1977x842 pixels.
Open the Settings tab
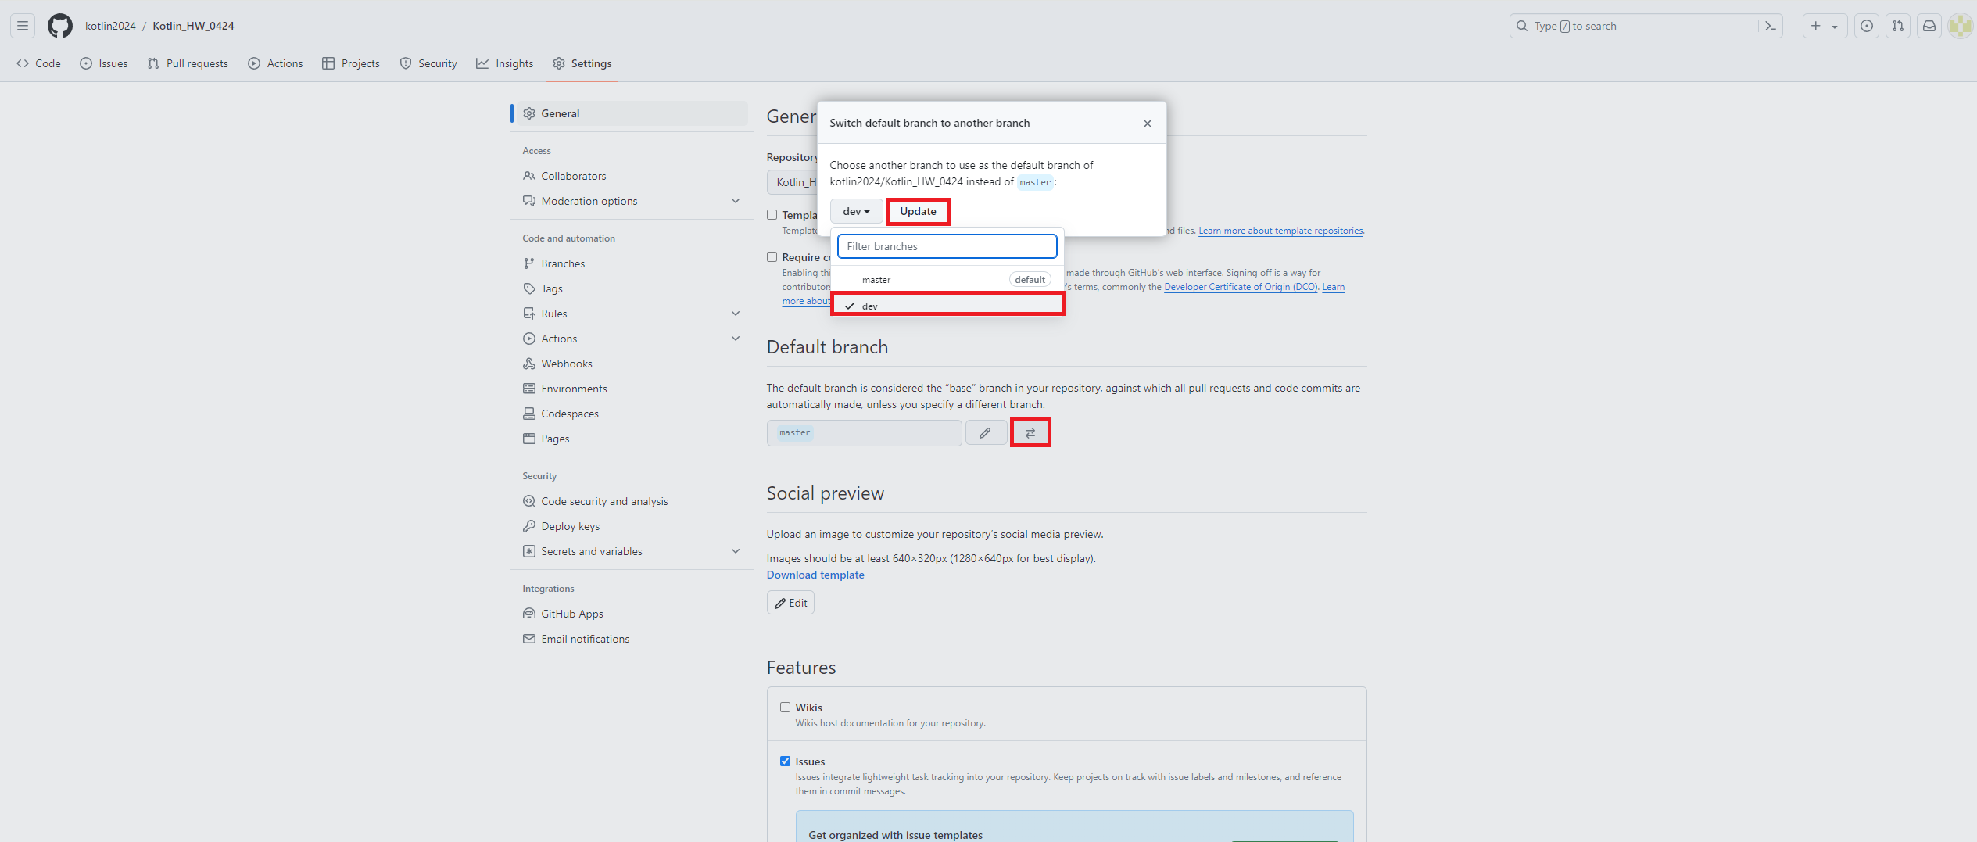pyautogui.click(x=582, y=63)
